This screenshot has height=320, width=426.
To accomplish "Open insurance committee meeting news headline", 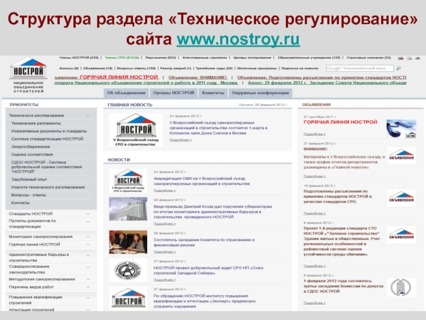I will (204, 243).
